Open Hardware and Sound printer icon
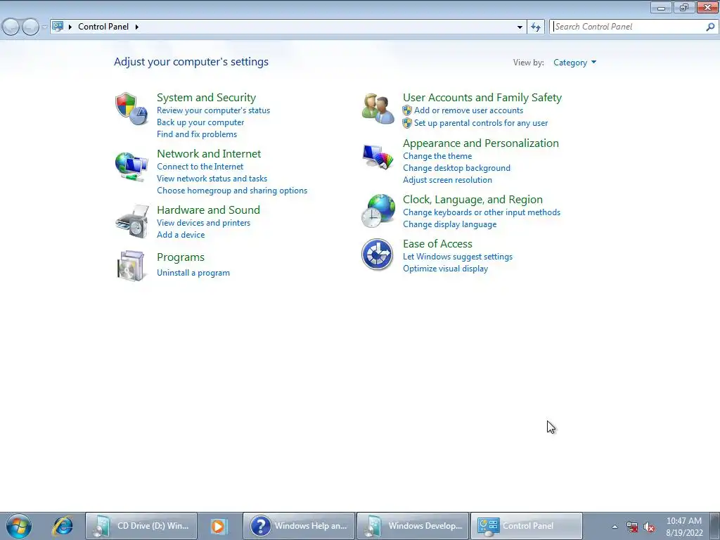 [x=132, y=221]
